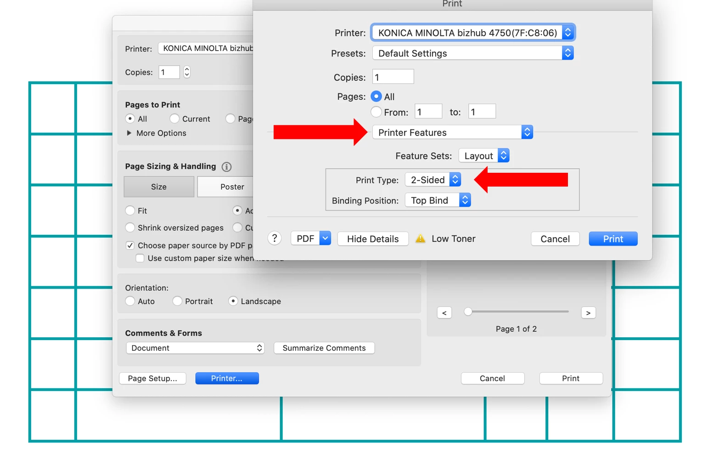
Task: Select Portrait orientation
Action: 177,301
